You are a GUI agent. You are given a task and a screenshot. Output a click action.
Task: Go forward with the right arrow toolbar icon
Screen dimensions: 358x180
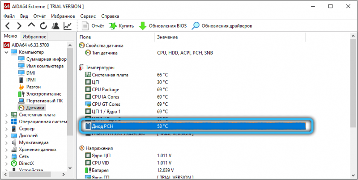pyautogui.click(x=19, y=26)
